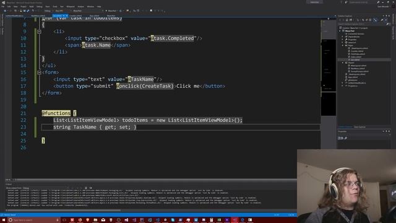Viewport: 396px width, 223px height.
Task: Switch to the Counter.cshtml editor tab
Action: [x=75, y=15]
